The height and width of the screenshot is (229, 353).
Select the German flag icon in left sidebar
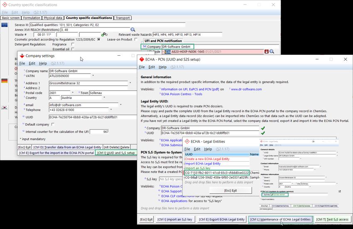pos(5,81)
